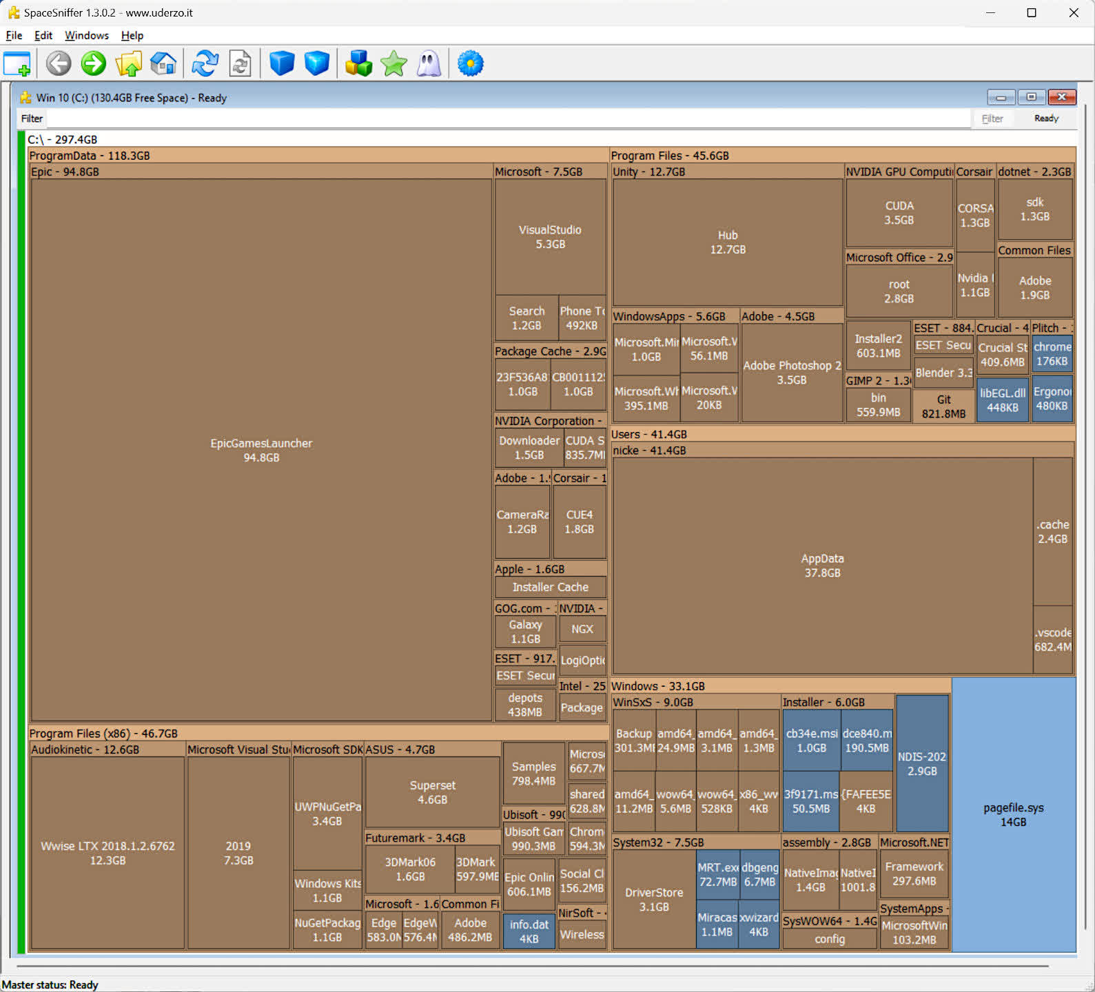The height and width of the screenshot is (992, 1095).
Task: Select the CameraRaw 1.2GB block
Action: click(522, 522)
